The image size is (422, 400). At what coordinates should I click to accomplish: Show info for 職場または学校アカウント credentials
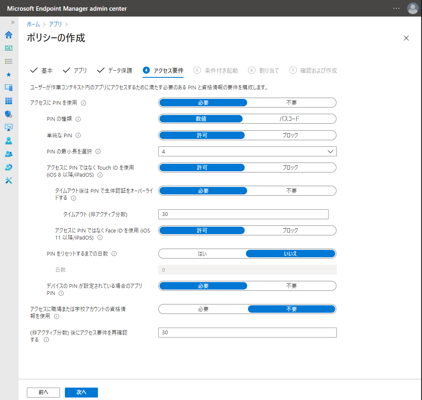tap(57, 316)
